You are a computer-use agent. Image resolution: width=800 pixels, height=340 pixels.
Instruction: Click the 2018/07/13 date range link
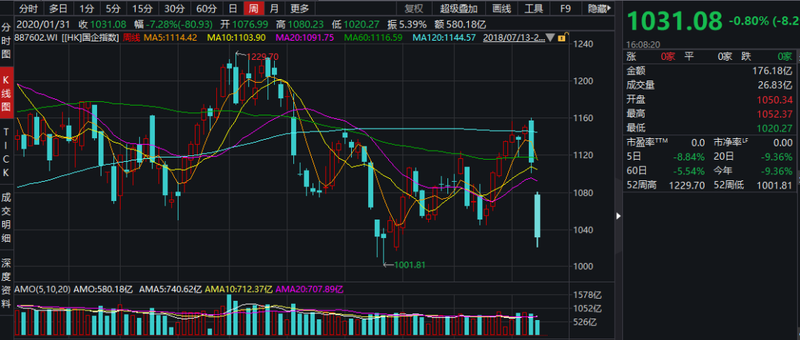click(513, 38)
